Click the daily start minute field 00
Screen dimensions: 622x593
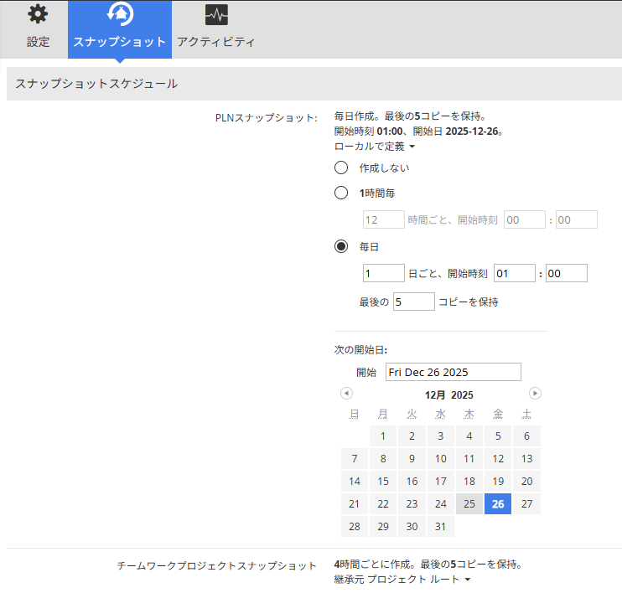click(567, 273)
